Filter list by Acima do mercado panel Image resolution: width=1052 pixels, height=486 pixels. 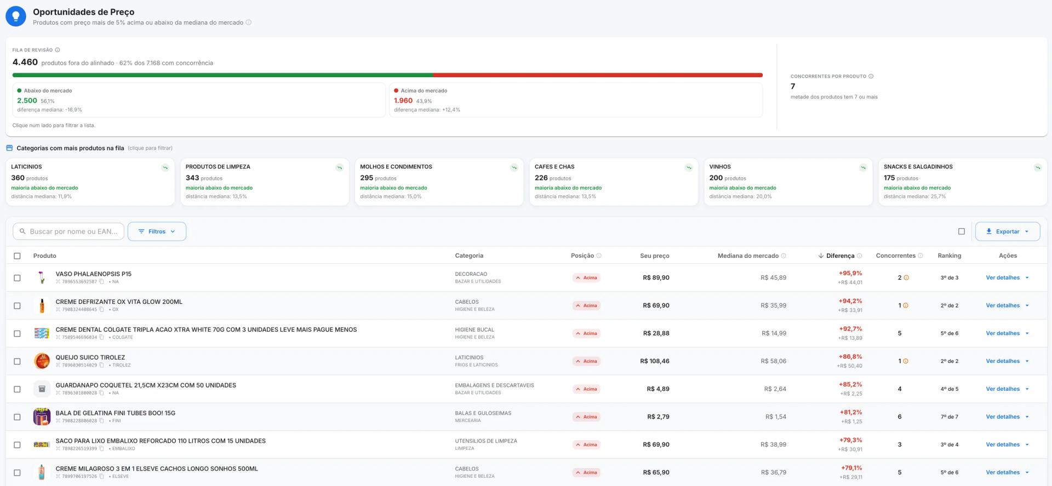pyautogui.click(x=576, y=100)
